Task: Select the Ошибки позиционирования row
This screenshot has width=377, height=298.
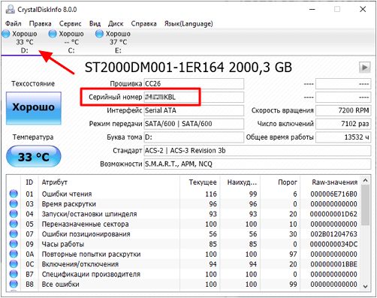Action: 184,233
